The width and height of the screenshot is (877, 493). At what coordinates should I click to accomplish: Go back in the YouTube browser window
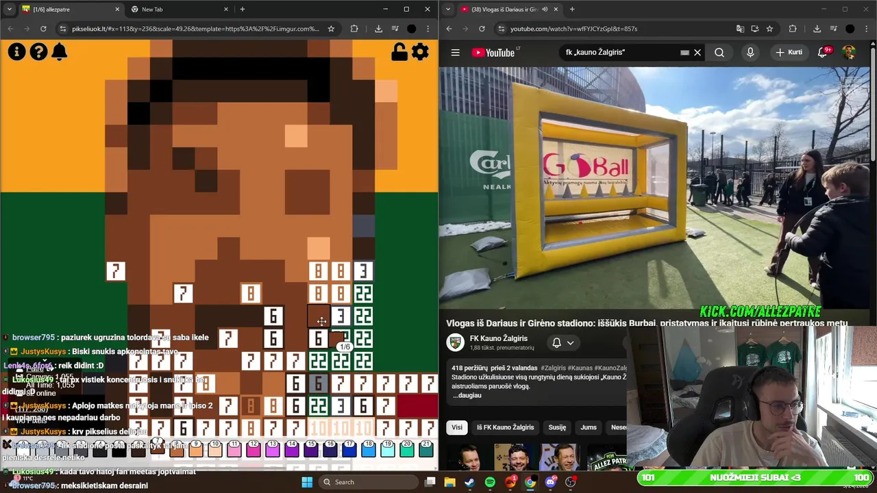[449, 29]
